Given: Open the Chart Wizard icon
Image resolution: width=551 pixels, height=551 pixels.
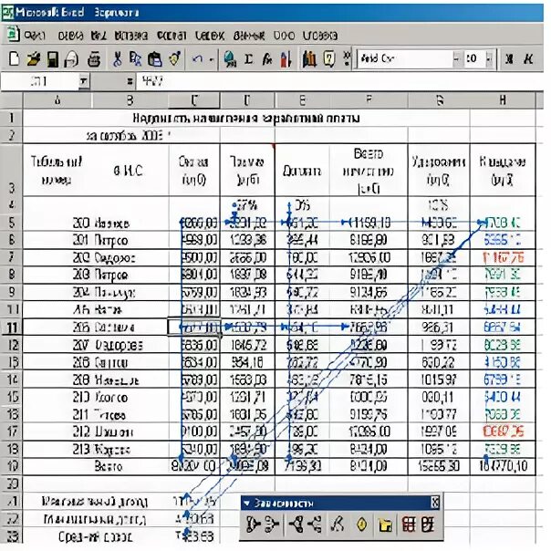Looking at the screenshot, I should point(309,59).
